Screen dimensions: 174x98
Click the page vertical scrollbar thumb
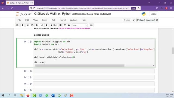[173, 51]
